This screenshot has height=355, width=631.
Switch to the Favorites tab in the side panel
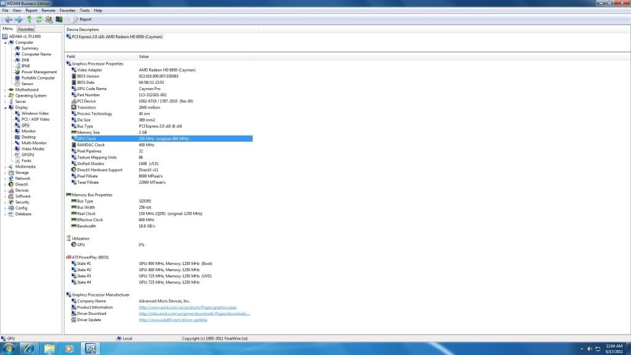click(x=26, y=29)
